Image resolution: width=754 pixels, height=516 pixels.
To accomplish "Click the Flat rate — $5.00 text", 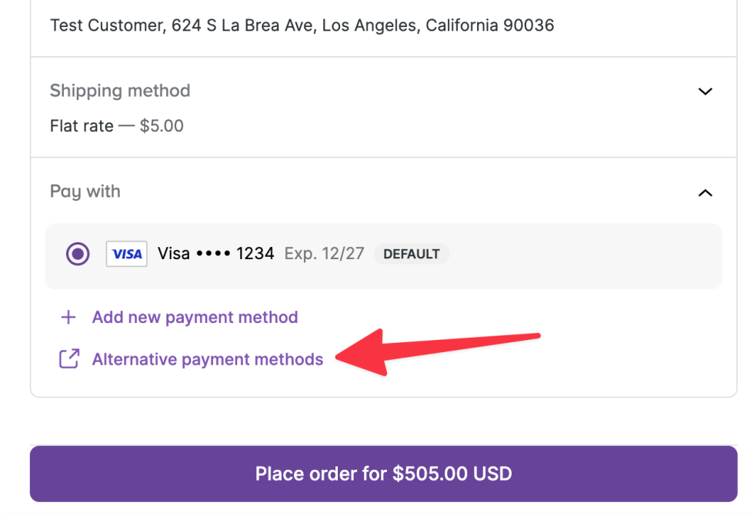I will click(117, 126).
